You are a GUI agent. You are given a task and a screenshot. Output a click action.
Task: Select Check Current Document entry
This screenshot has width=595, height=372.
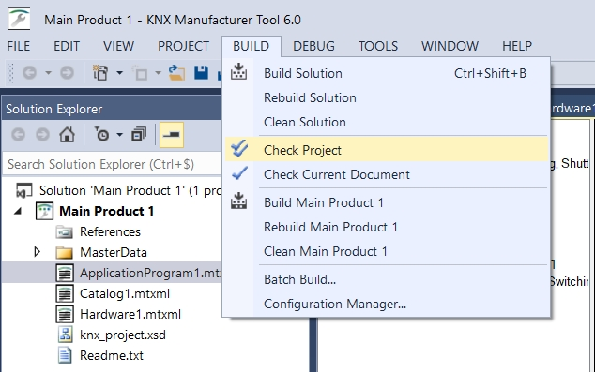(387, 174)
